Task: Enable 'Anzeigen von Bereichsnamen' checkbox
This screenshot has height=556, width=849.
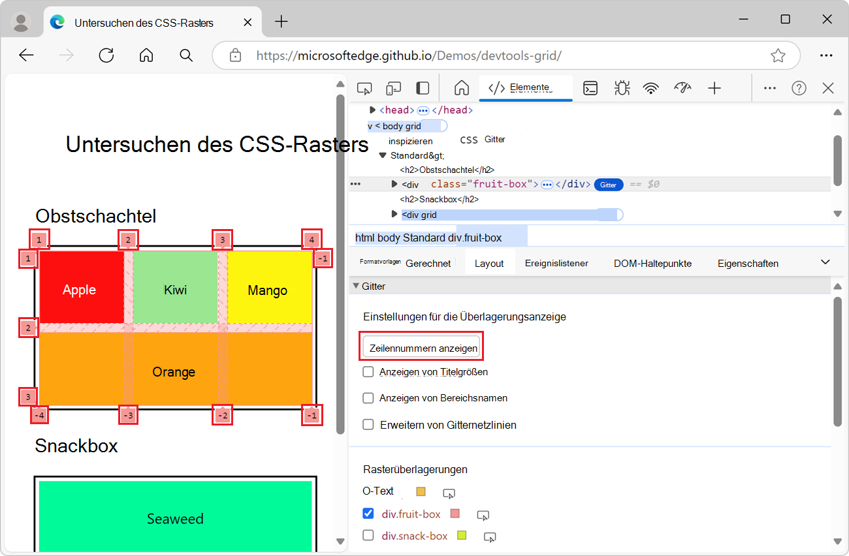Action: pos(368,398)
